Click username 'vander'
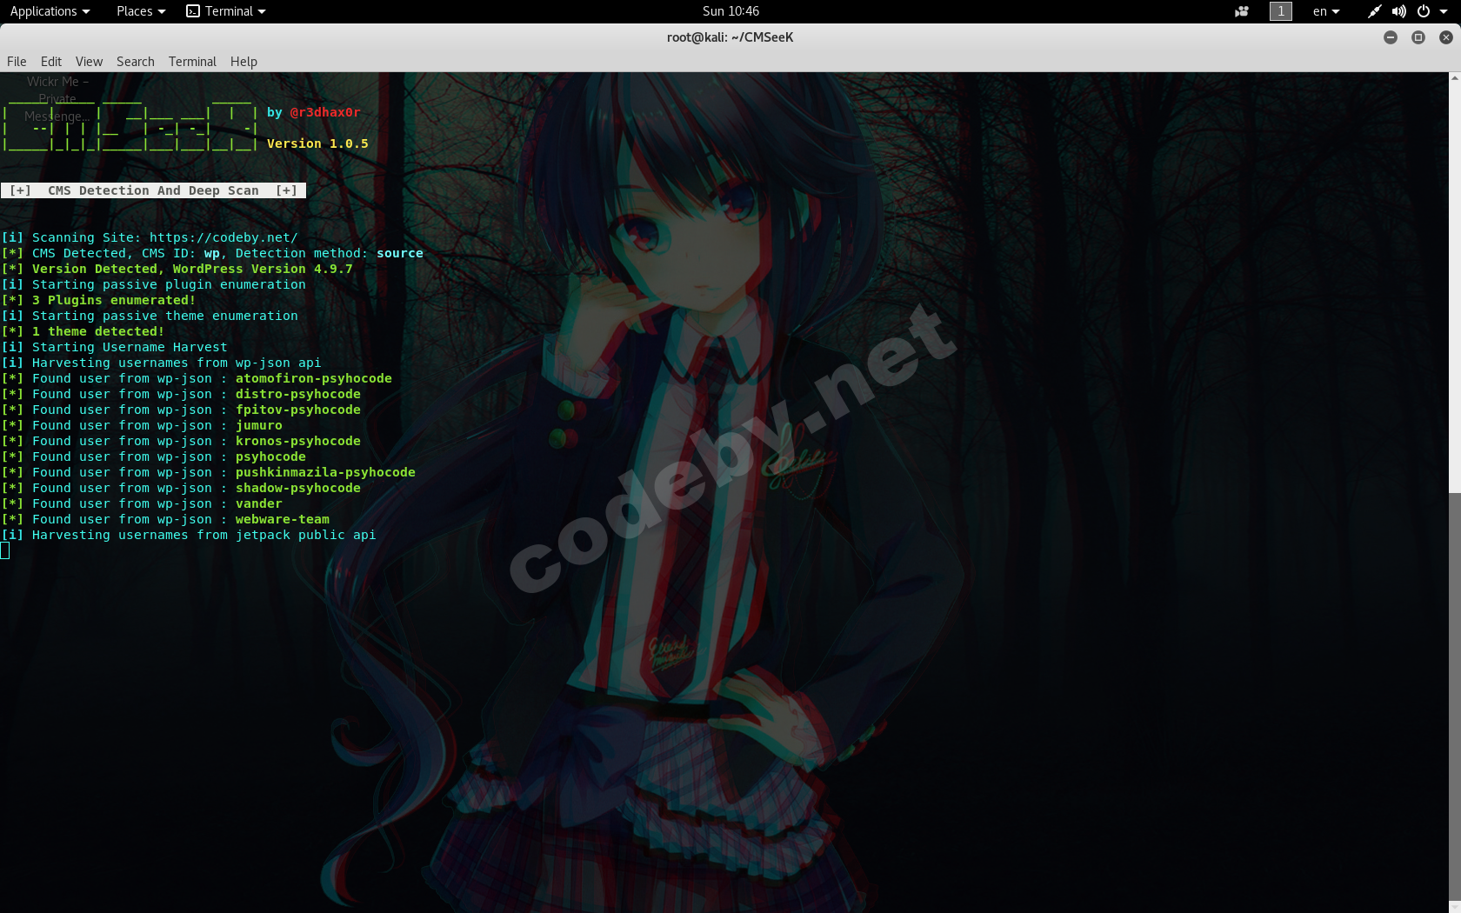 click(259, 503)
